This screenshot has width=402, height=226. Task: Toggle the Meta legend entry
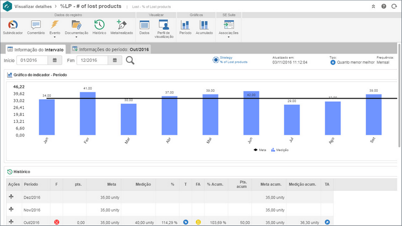point(260,150)
